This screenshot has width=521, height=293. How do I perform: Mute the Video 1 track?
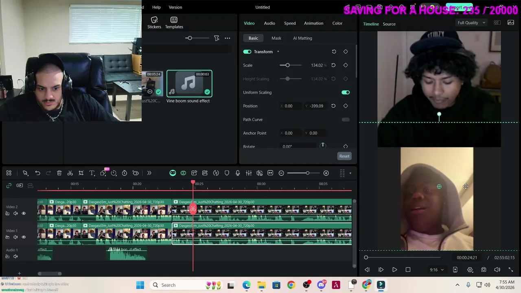[15, 237]
